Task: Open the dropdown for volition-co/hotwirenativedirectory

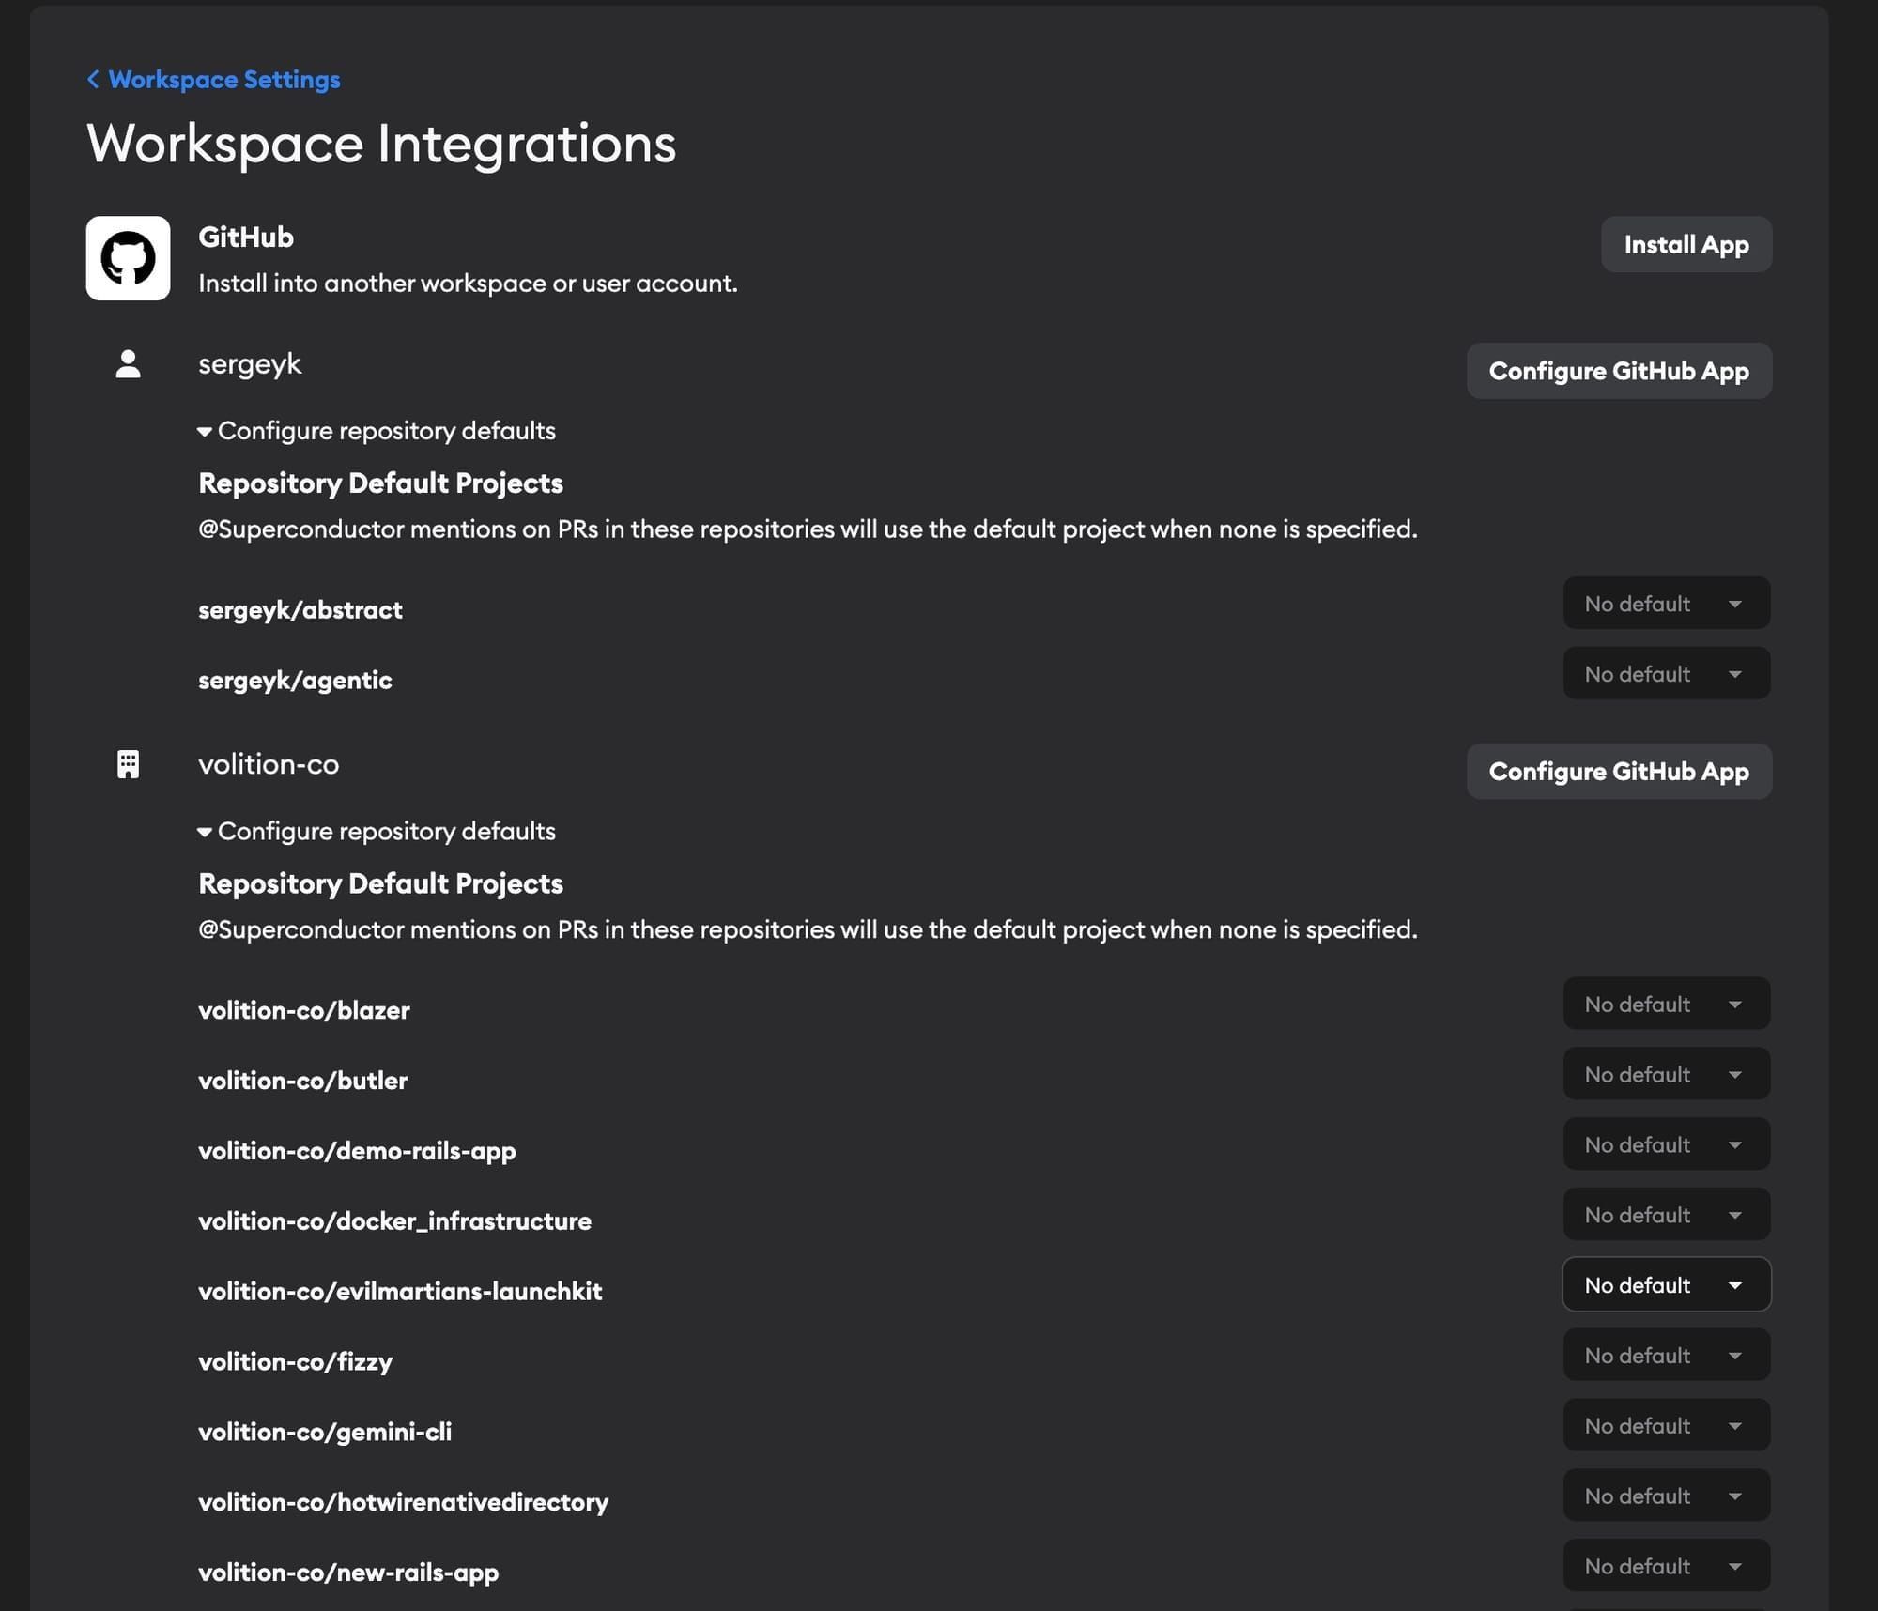Action: 1667,1496
